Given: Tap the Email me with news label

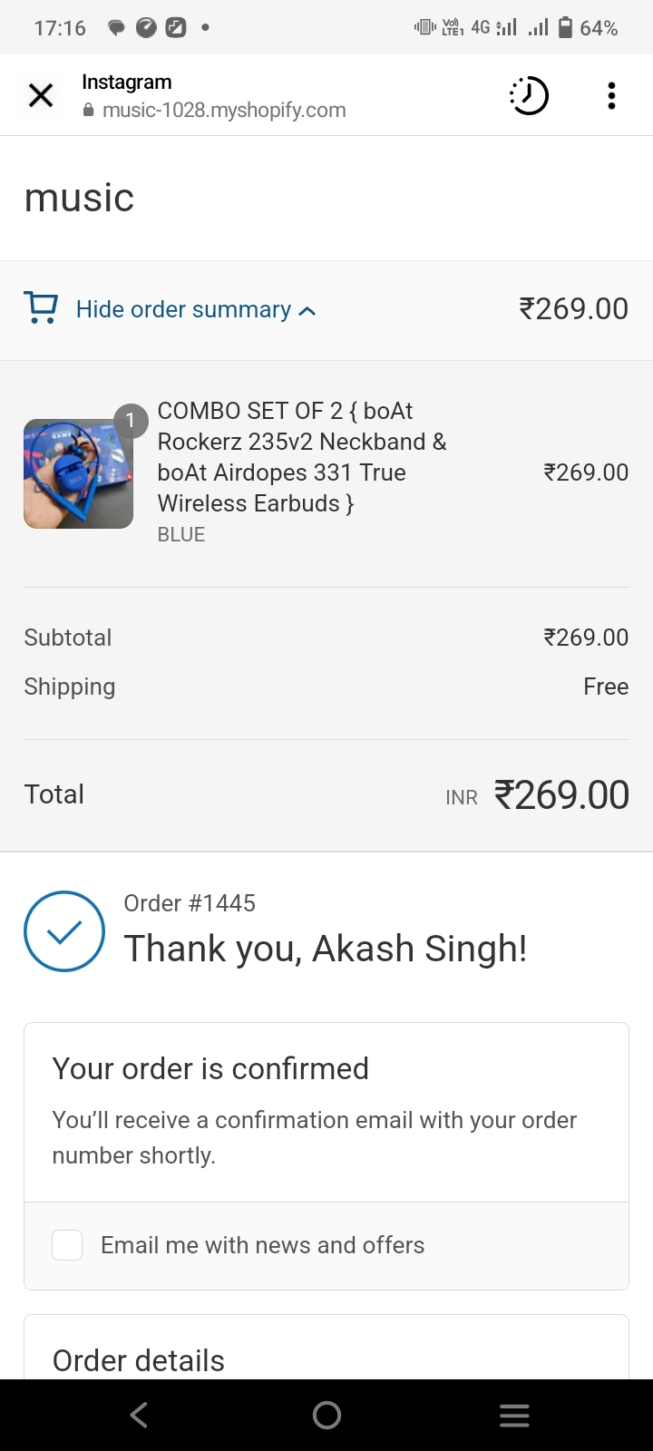Looking at the screenshot, I should click(263, 1245).
